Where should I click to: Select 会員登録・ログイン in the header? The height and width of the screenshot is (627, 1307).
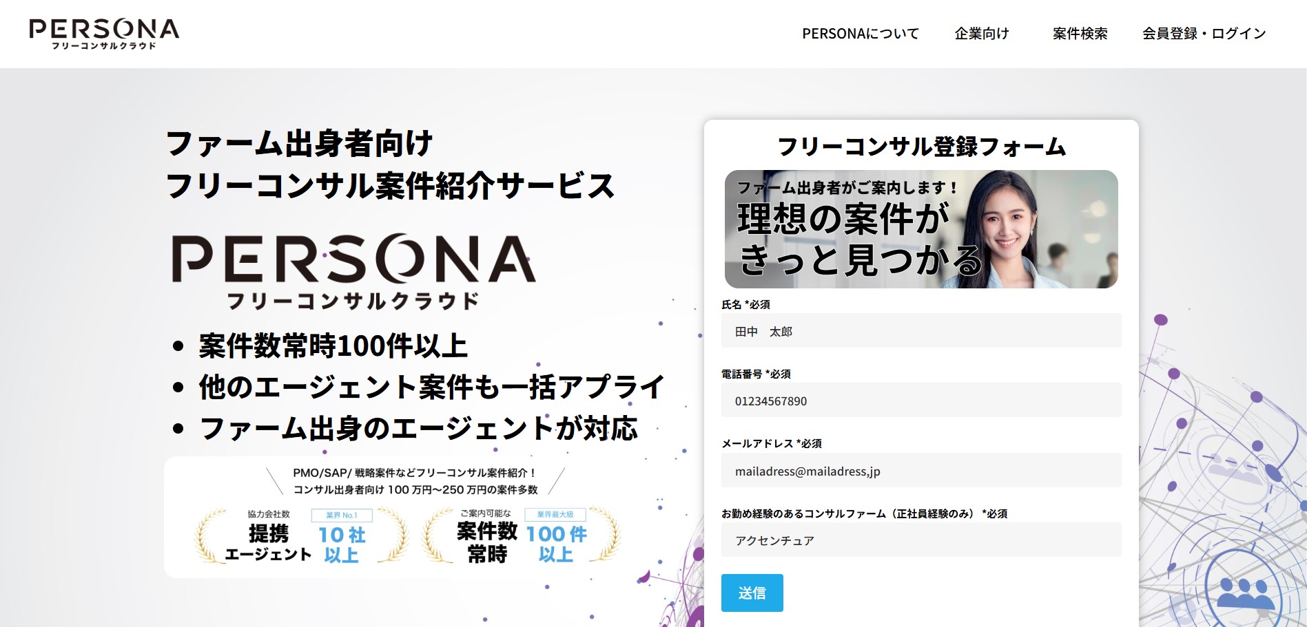point(1204,34)
